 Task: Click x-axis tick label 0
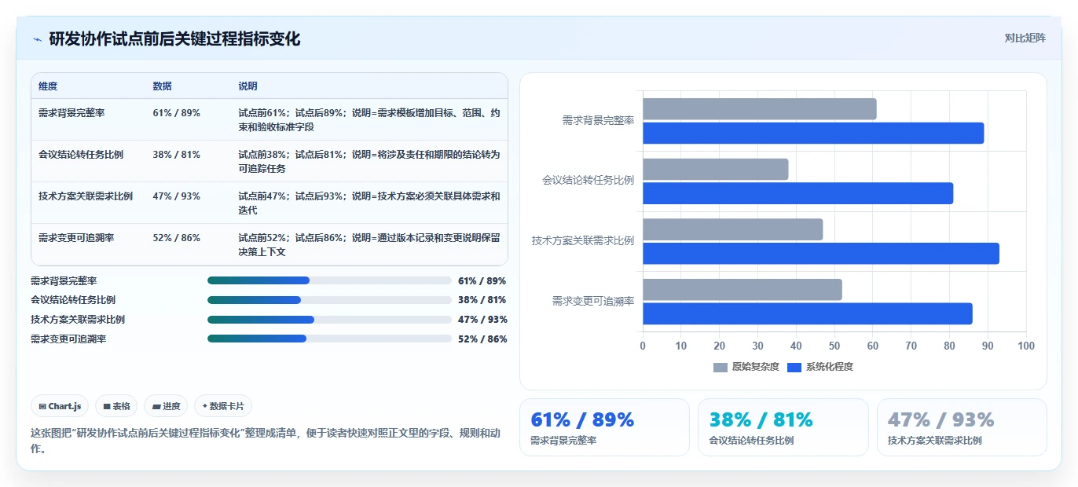tap(643, 346)
